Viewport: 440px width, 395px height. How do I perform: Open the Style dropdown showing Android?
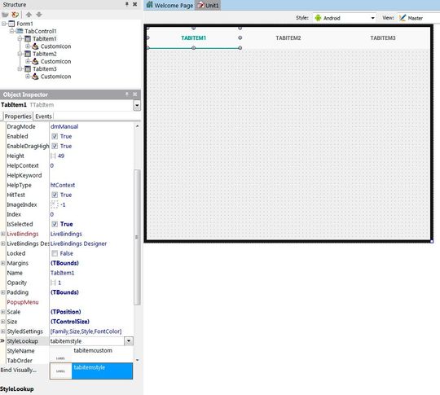click(345, 18)
